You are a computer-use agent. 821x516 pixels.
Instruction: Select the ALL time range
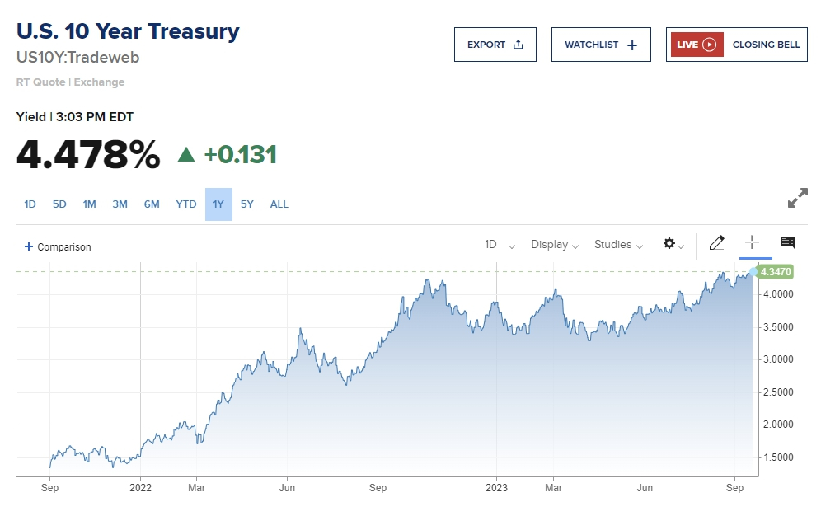[x=279, y=204]
